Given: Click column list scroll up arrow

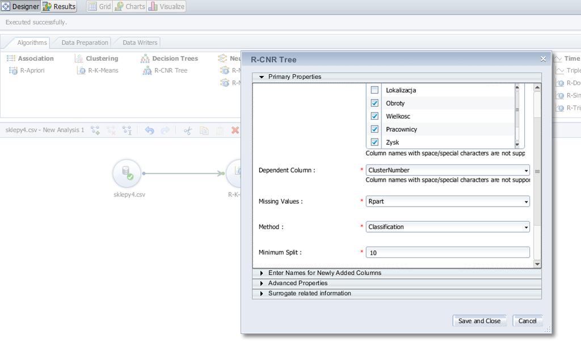Looking at the screenshot, I should tap(517, 87).
